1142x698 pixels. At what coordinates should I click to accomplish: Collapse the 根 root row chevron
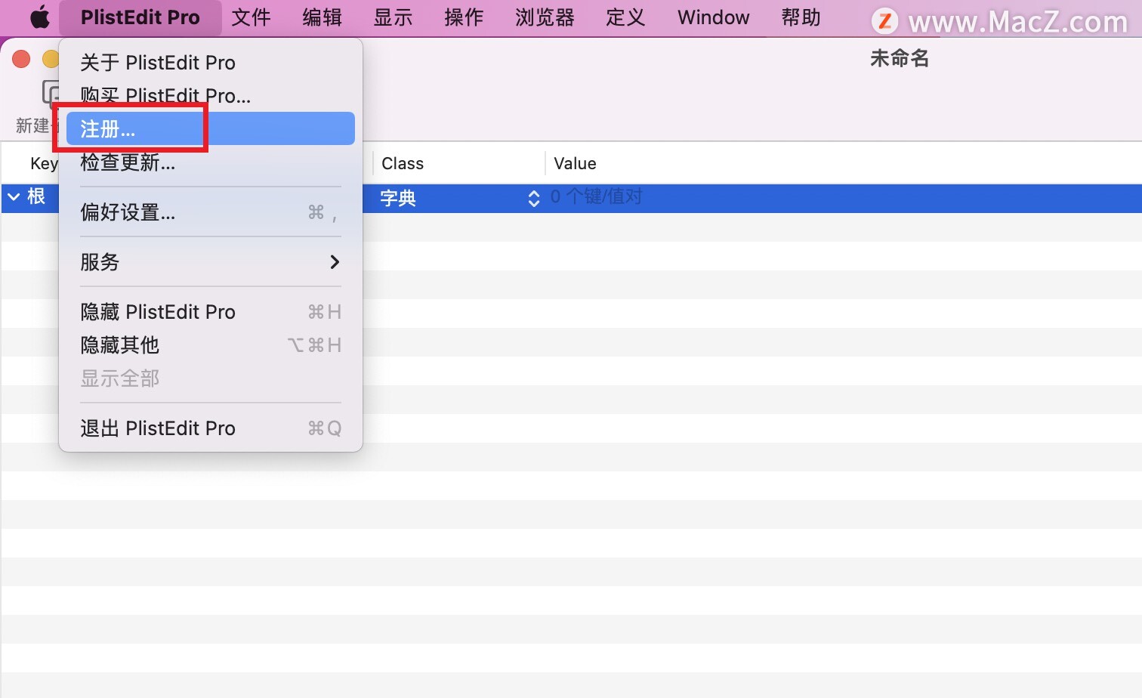[x=14, y=197]
